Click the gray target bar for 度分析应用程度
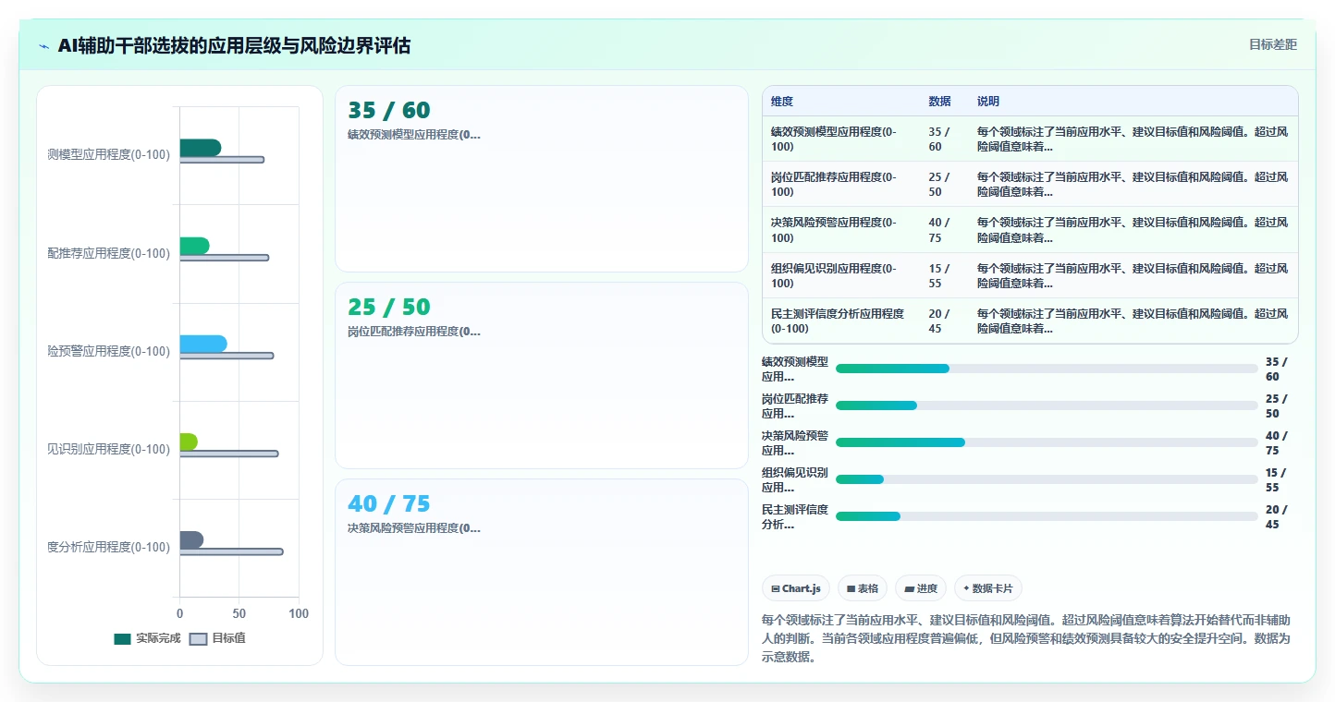 pyautogui.click(x=231, y=551)
